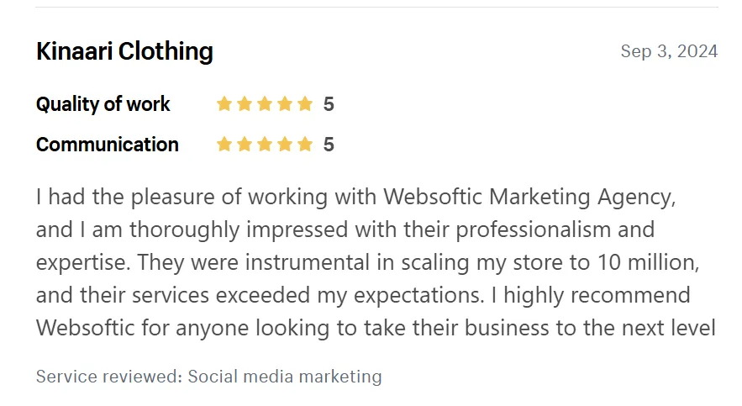This screenshot has height=406, width=742.
Task: Click the Communication score number 5
Action: click(x=329, y=145)
